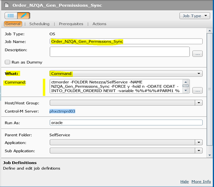The height and width of the screenshot is (187, 214).
Task: Click up arrow in Command text scrollbar
Action: [186, 82]
